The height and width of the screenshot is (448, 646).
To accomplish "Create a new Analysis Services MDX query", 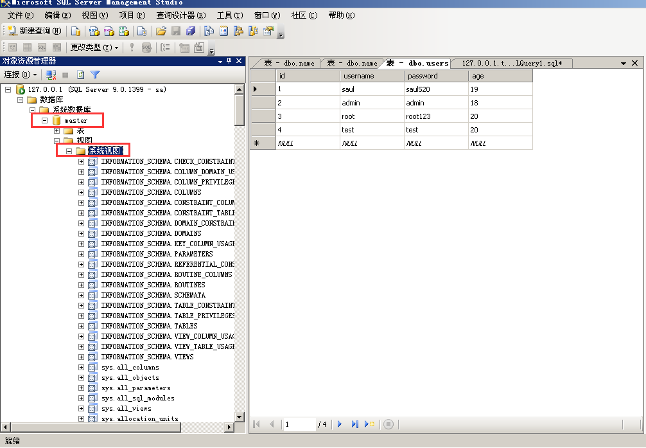I will tap(94, 31).
